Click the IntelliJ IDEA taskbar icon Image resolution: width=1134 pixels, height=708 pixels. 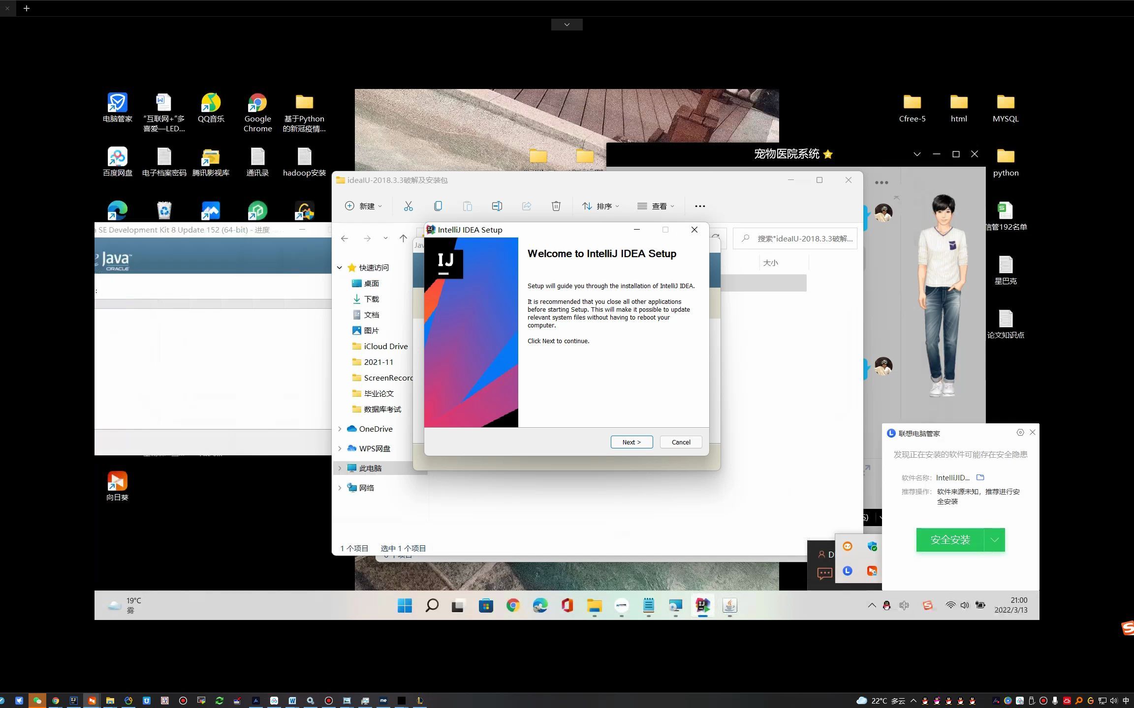[702, 606]
